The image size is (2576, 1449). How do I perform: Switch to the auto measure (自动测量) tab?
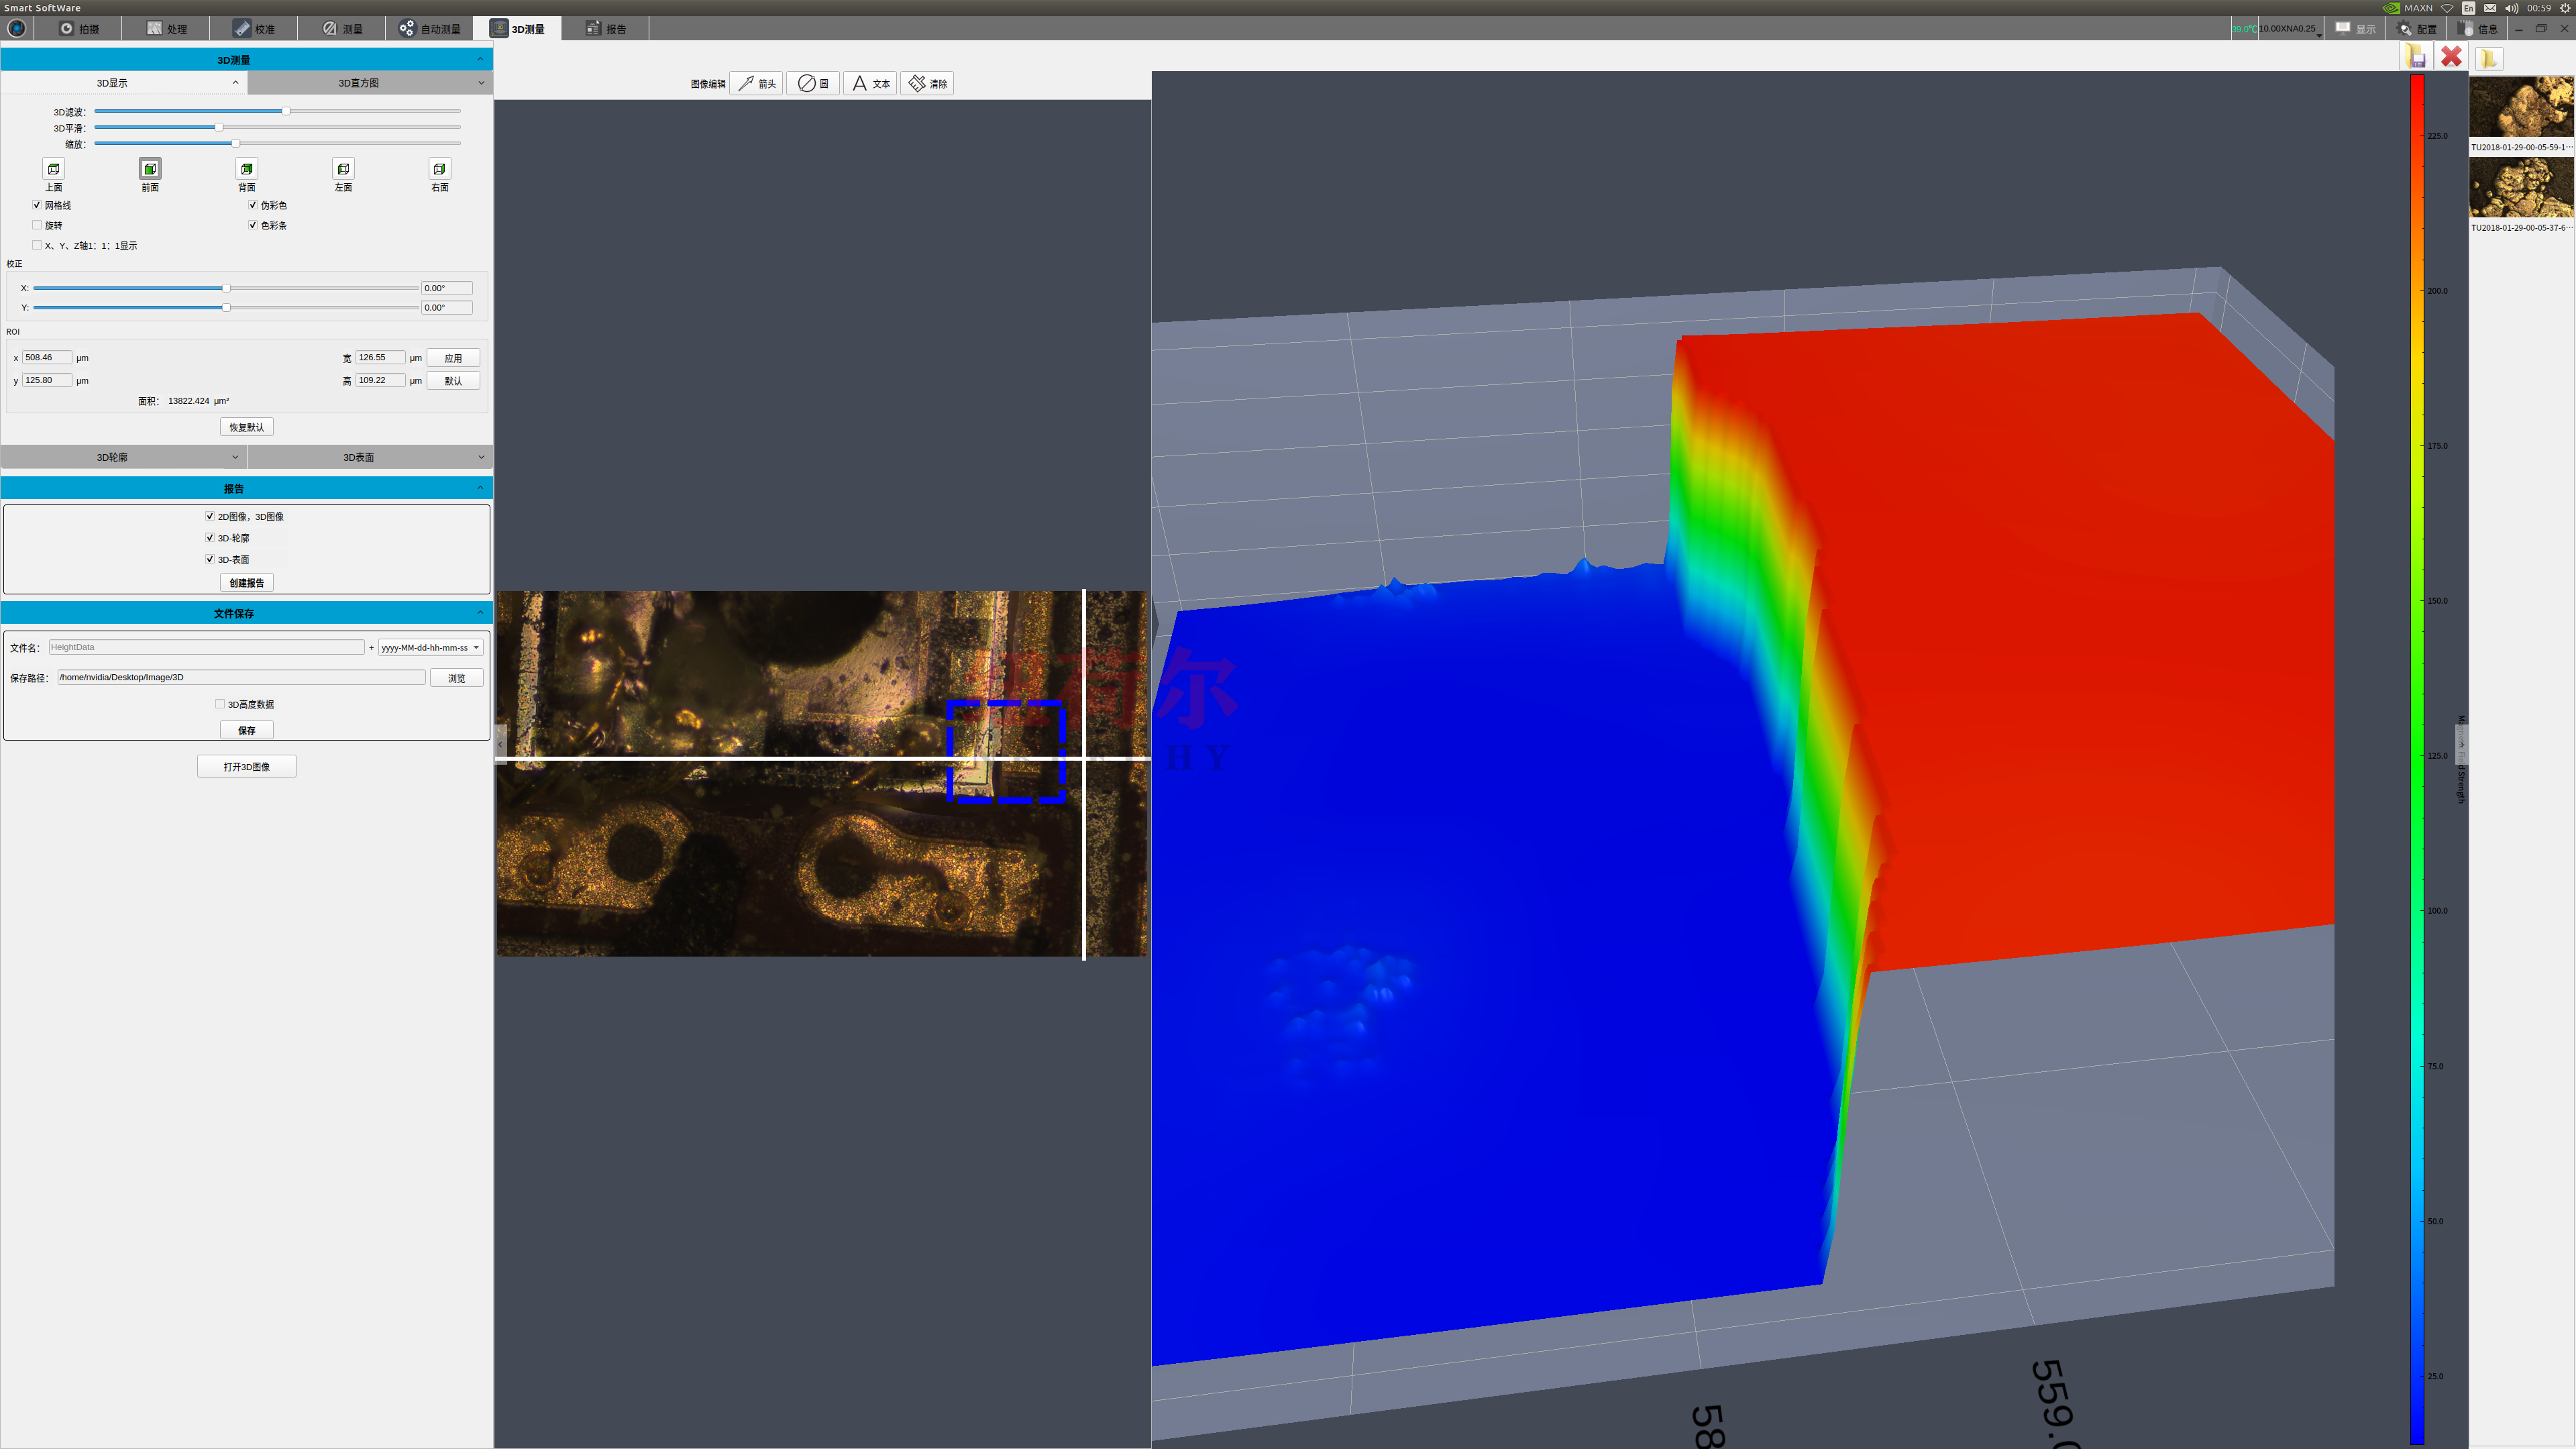(430, 29)
